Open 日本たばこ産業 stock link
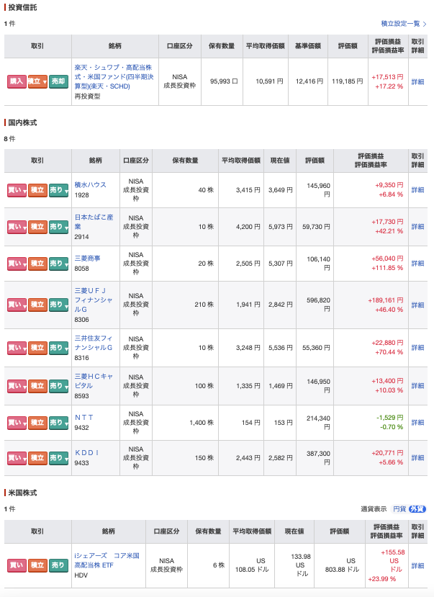The width and height of the screenshot is (434, 597). [x=94, y=222]
